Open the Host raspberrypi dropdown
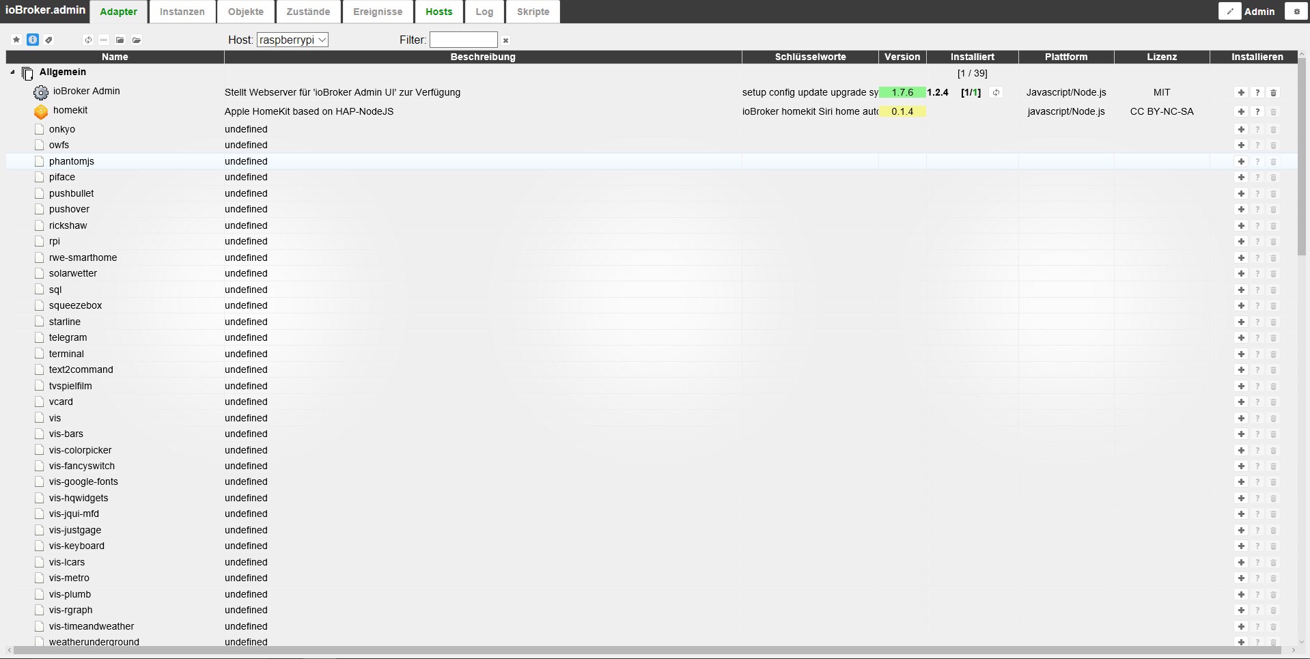Screen dimensions: 1310x659 point(292,40)
